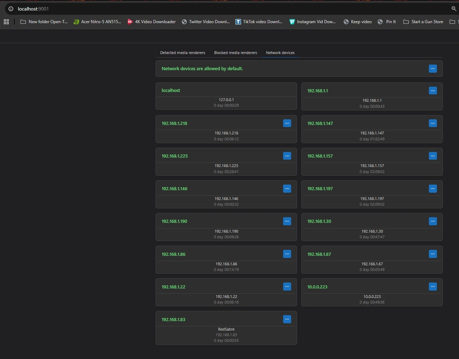459x359 pixels.
Task: Open TikTok video Downloader bookmark
Action: click(x=259, y=22)
